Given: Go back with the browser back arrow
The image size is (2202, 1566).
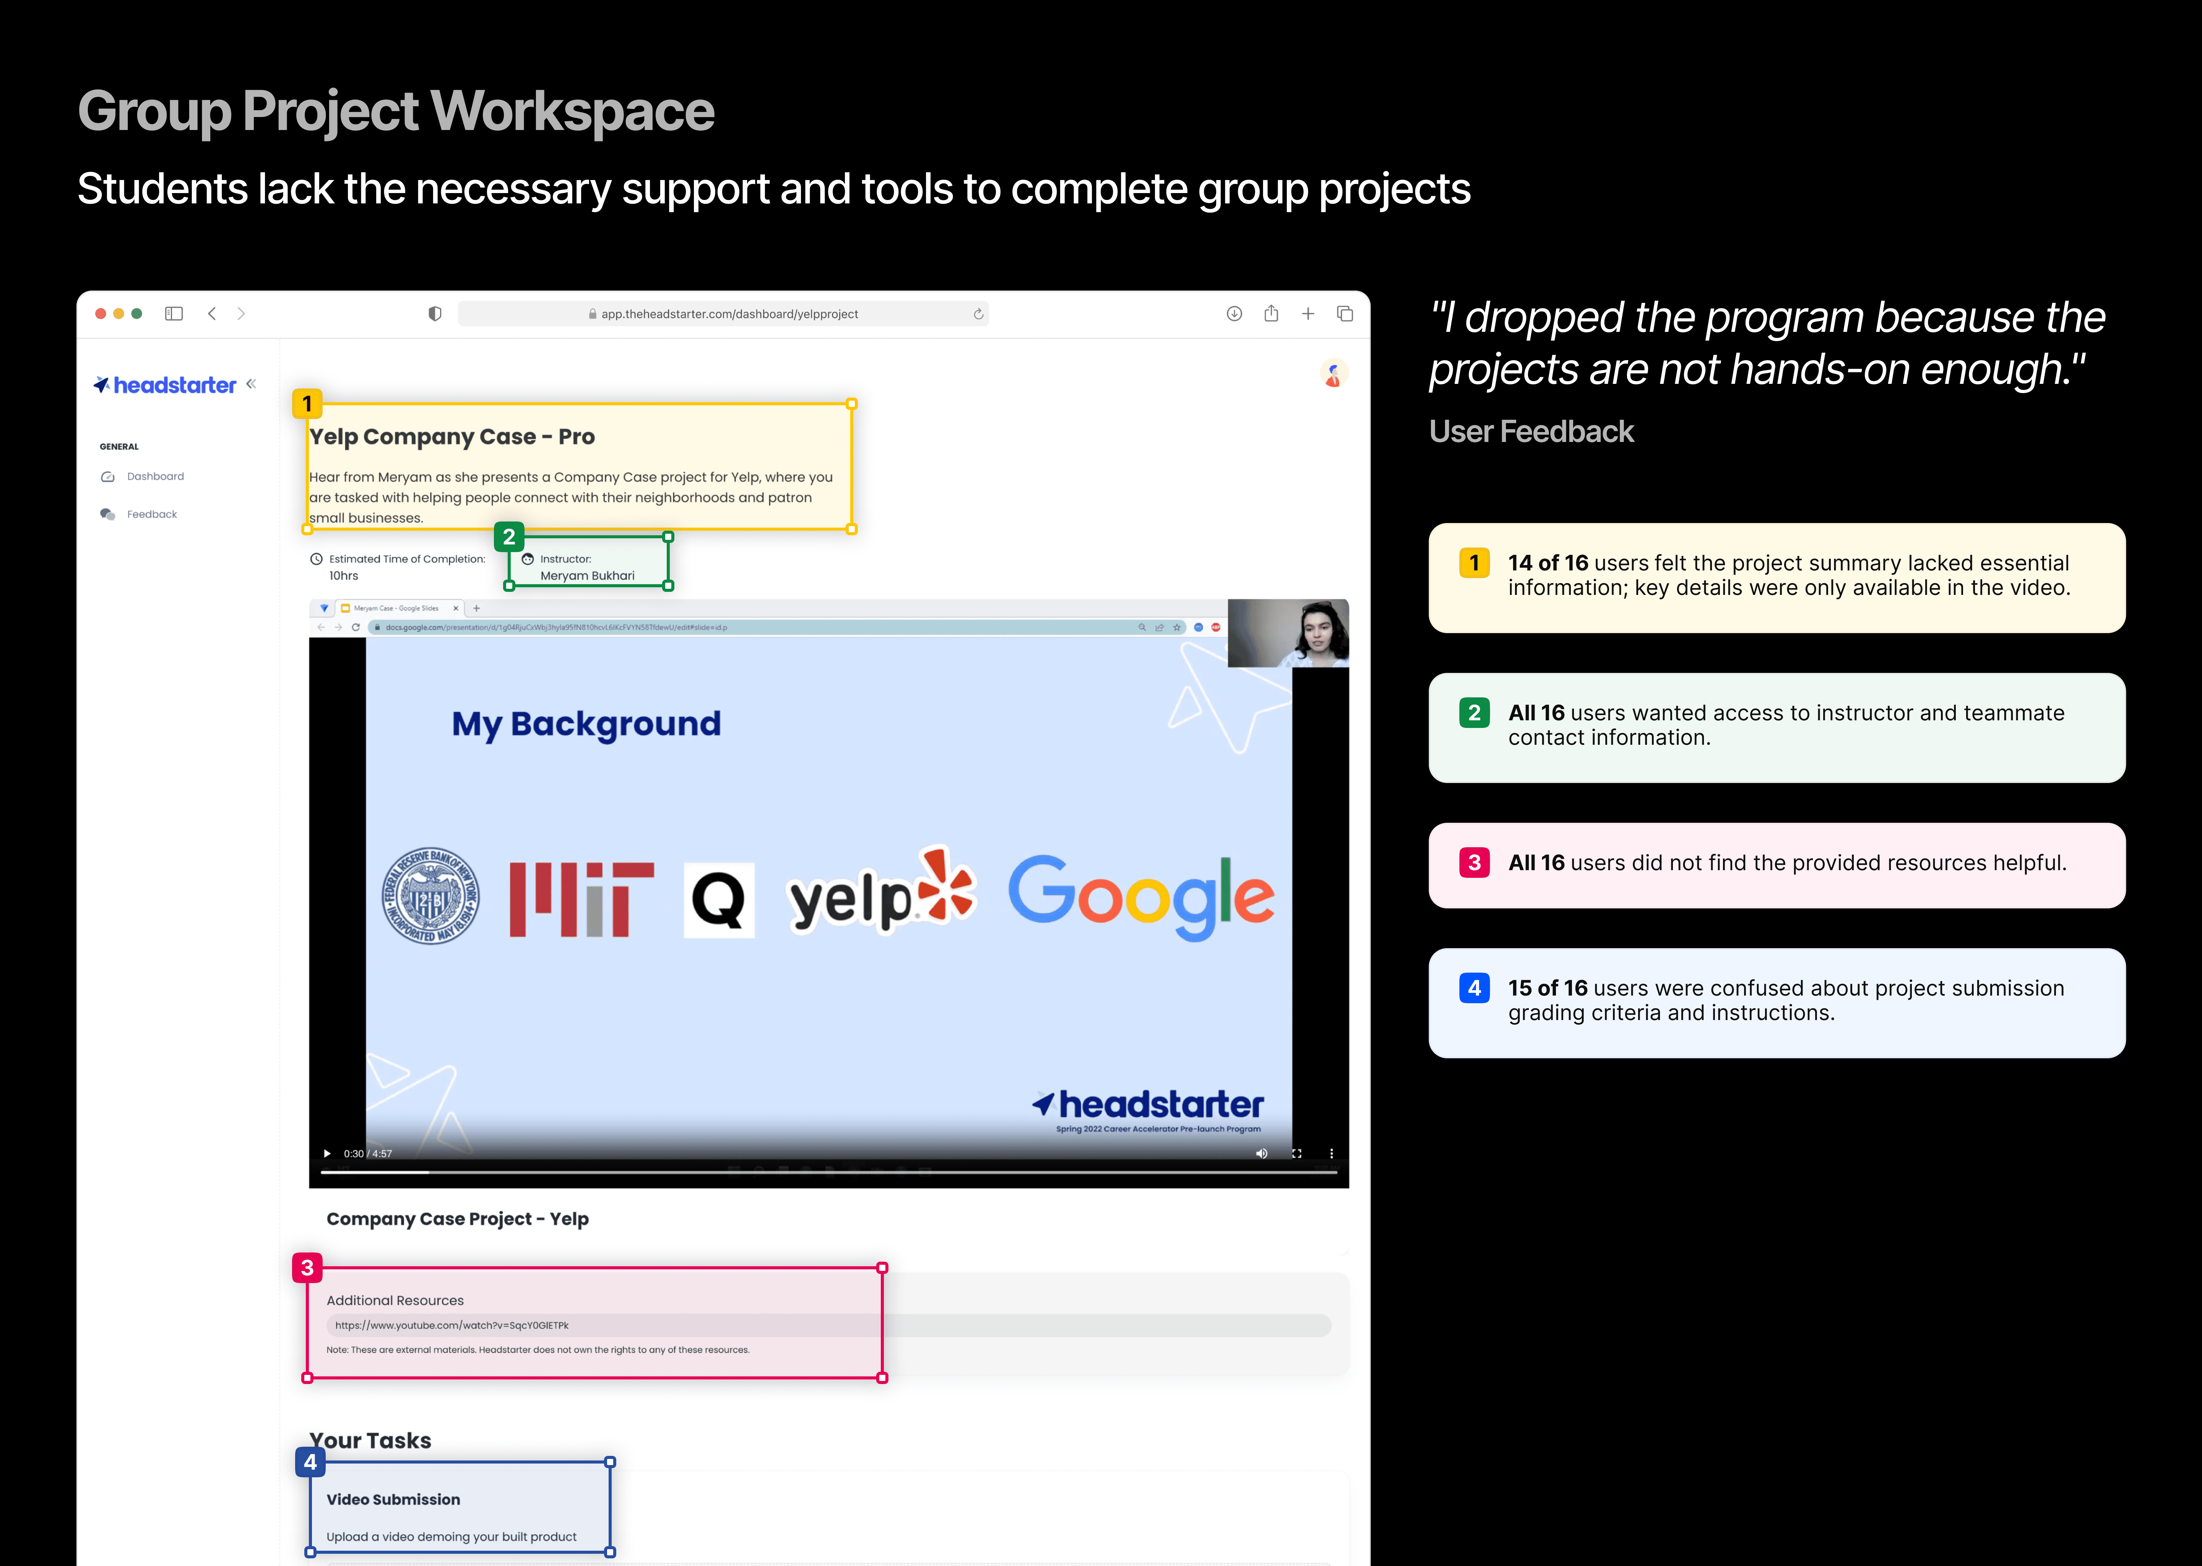Looking at the screenshot, I should click(212, 314).
